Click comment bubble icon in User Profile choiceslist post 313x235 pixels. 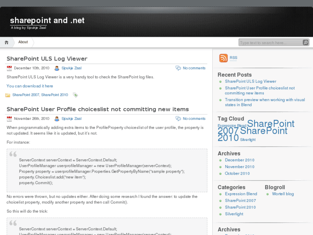click(x=178, y=119)
